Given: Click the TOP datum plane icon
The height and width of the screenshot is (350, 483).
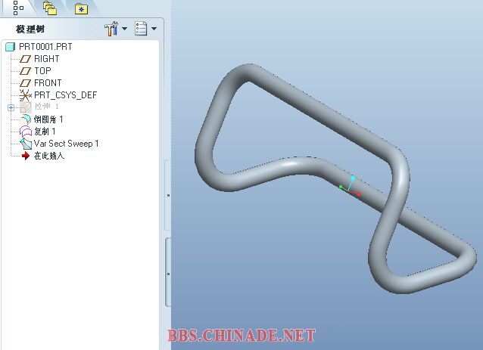Looking at the screenshot, I should point(25,71).
